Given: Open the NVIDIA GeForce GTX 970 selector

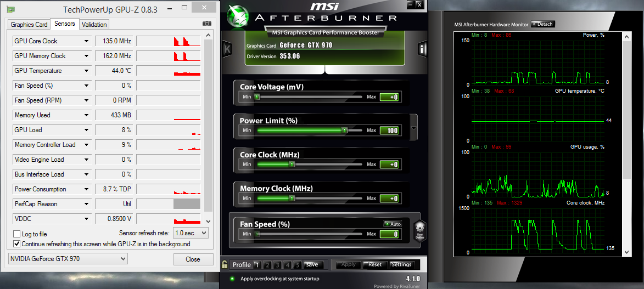Looking at the screenshot, I should pos(68,259).
